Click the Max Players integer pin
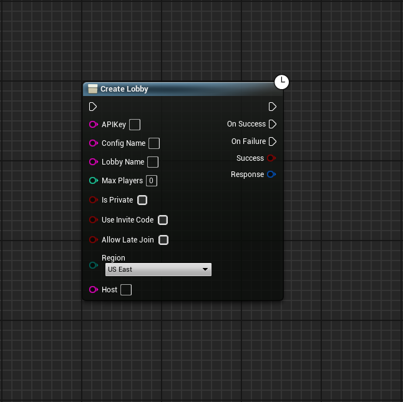Screen dimensions: 403x402 (x=93, y=181)
